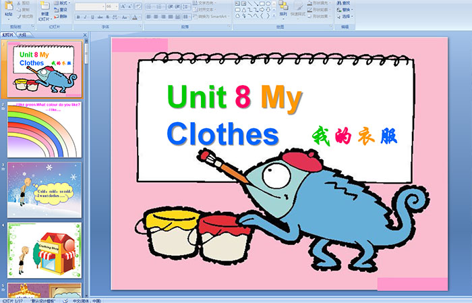Switch to the 幻灯片 slides tab
The width and height of the screenshot is (472, 303).
point(8,35)
